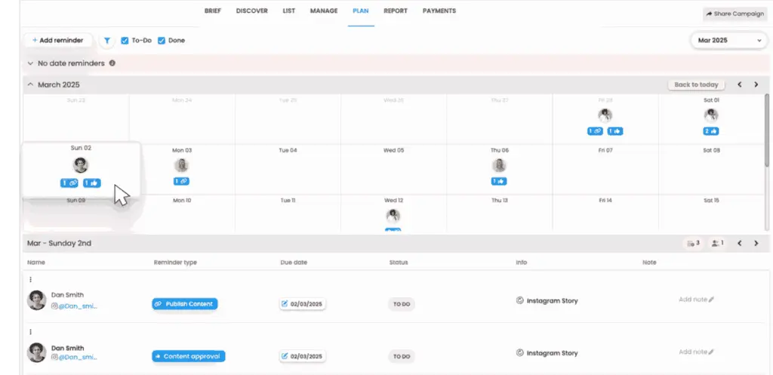The image size is (773, 375).
Task: Switch to the LIST tab
Action: pos(289,11)
